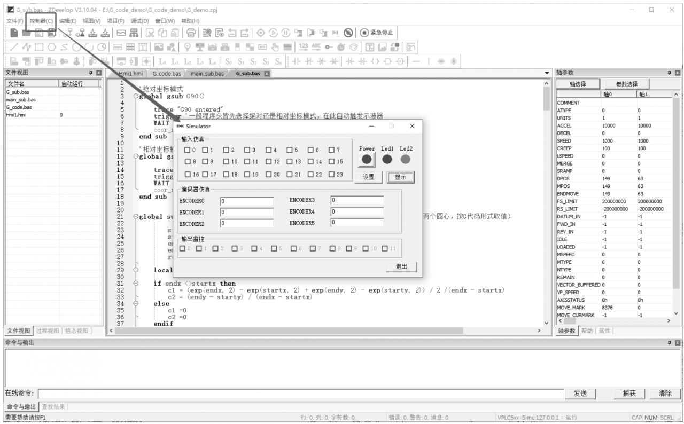Screen dimensions: 684x424
Task: Check input simulation box 7
Action: click(331, 150)
